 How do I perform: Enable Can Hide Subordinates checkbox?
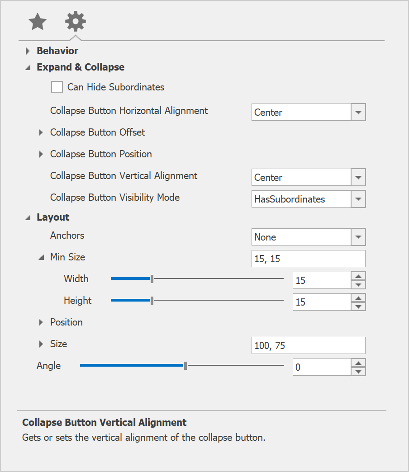(57, 87)
